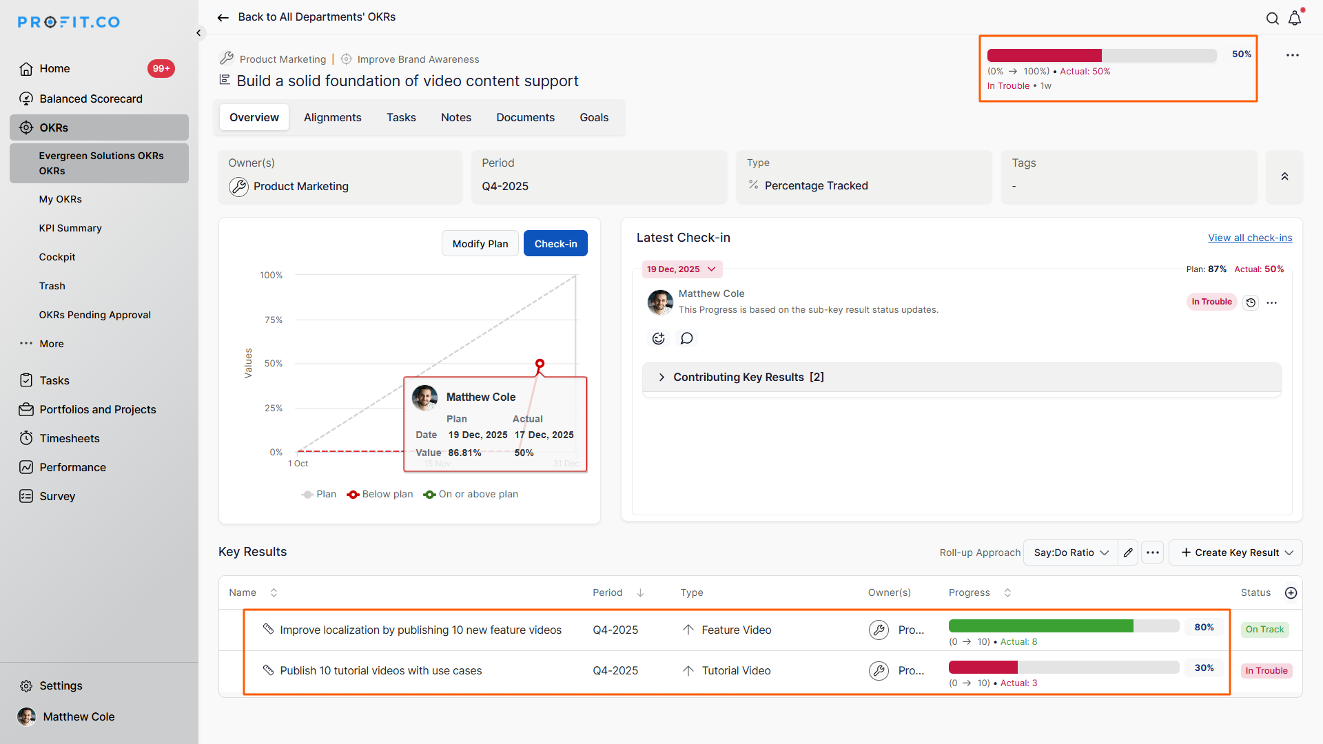Open the Say:Do Ratio dropdown
The height and width of the screenshot is (744, 1323).
(x=1070, y=552)
